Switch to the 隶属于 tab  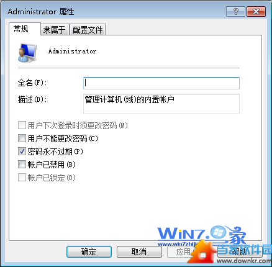click(x=55, y=30)
